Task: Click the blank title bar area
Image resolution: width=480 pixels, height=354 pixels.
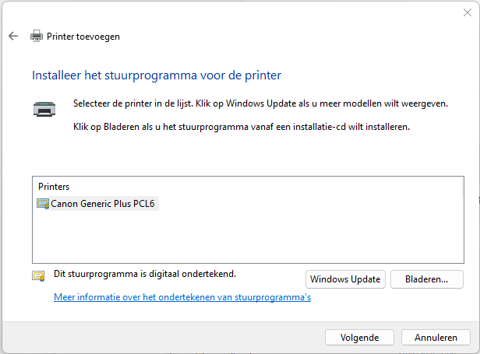Action: 234,12
